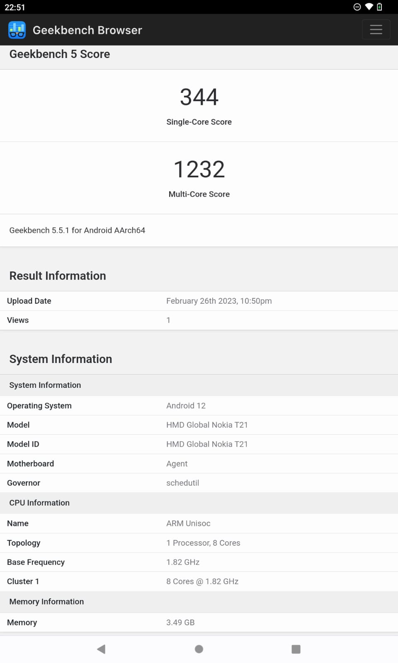This screenshot has width=398, height=663.
Task: Select the CPU name ARM Unisoc
Action: click(x=188, y=523)
